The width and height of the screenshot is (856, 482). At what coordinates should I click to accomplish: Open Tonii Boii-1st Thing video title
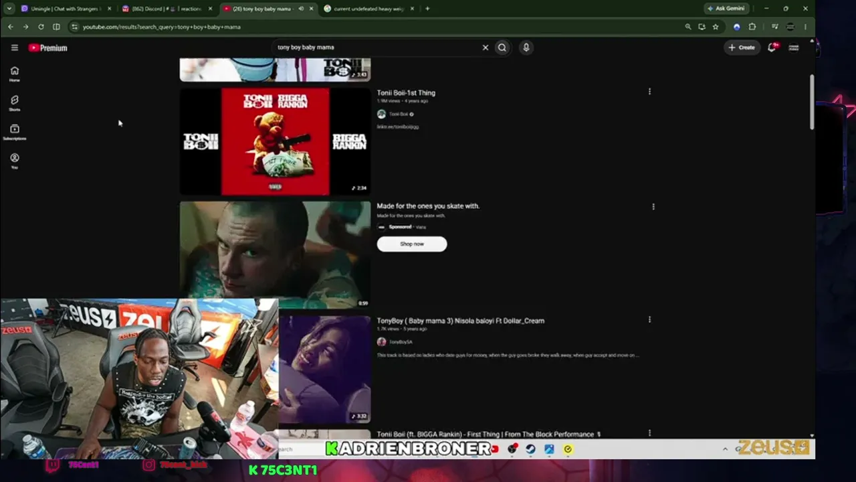point(406,93)
